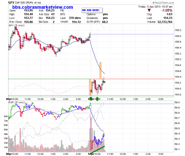Click the 154.4 price axis label
The height and width of the screenshot is (156, 185).
[178, 77]
